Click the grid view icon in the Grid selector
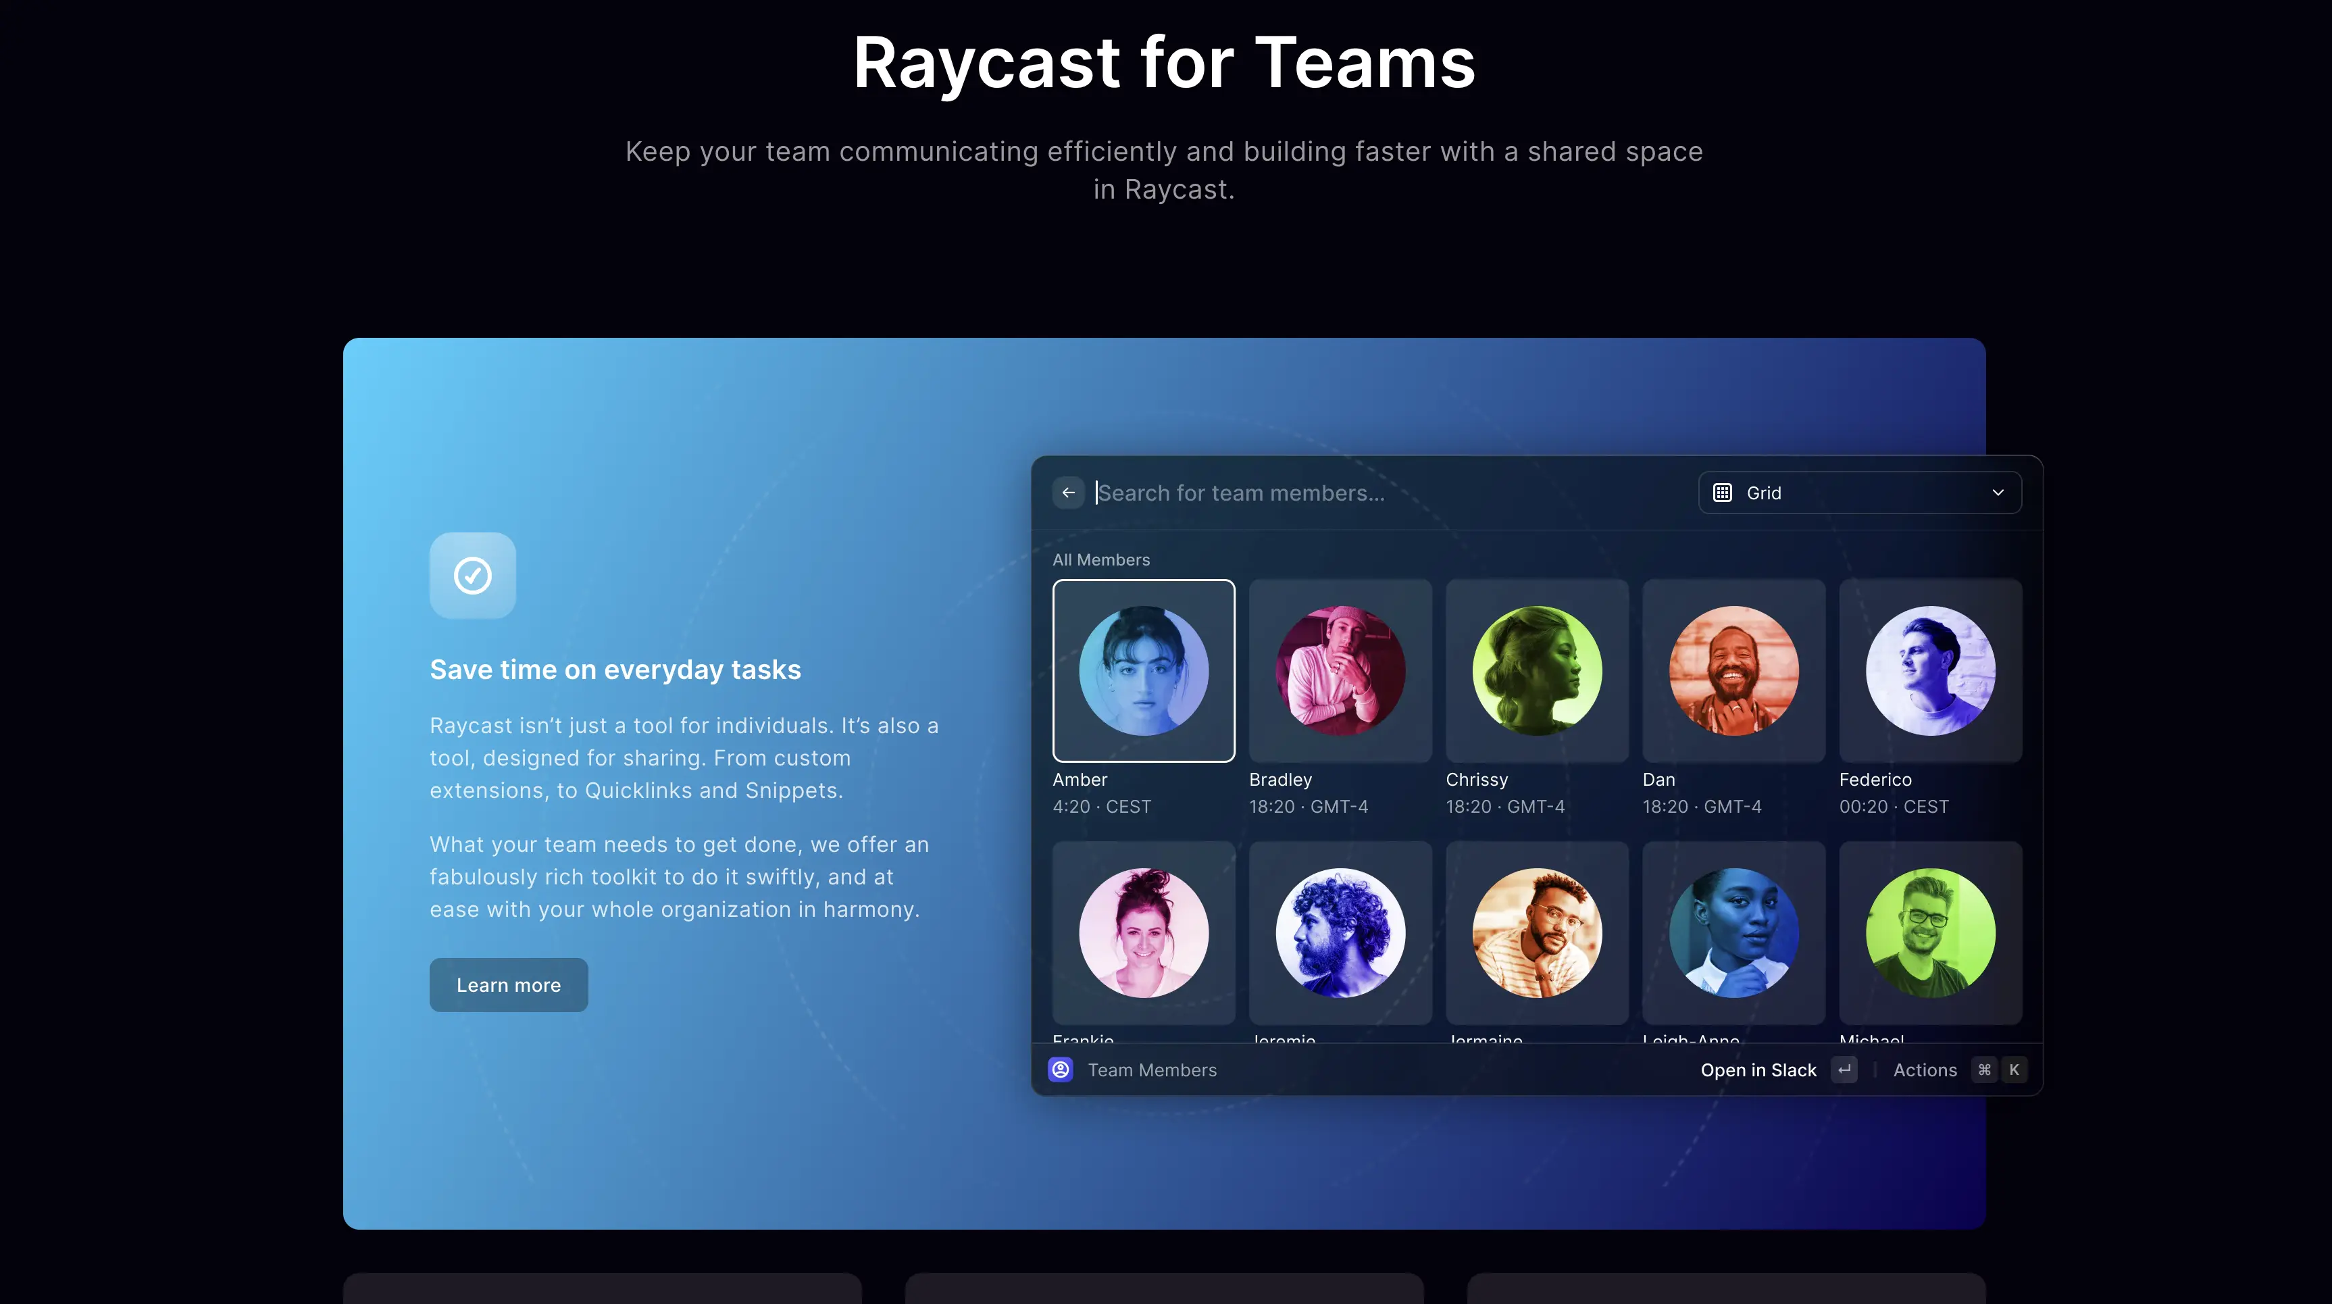This screenshot has width=2332, height=1304. tap(1723, 493)
